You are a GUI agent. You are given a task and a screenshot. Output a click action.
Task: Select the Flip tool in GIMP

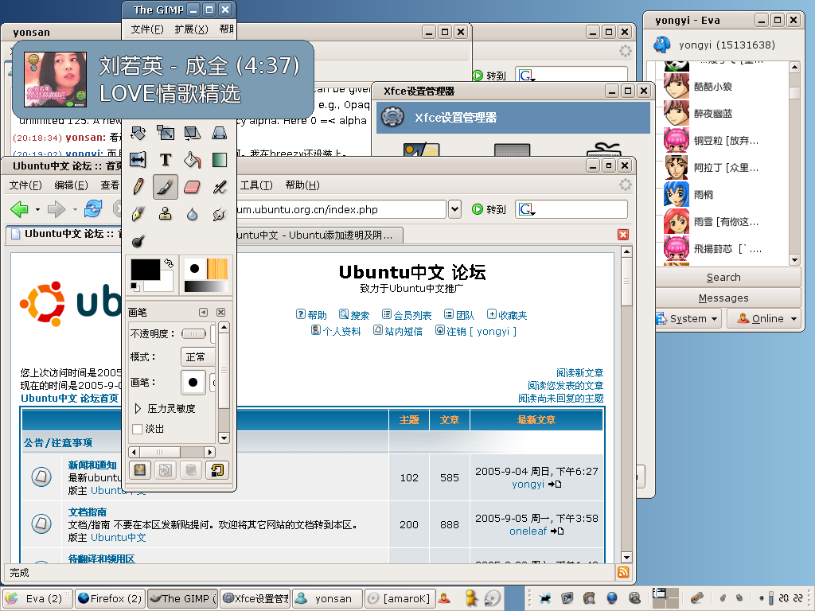[138, 160]
